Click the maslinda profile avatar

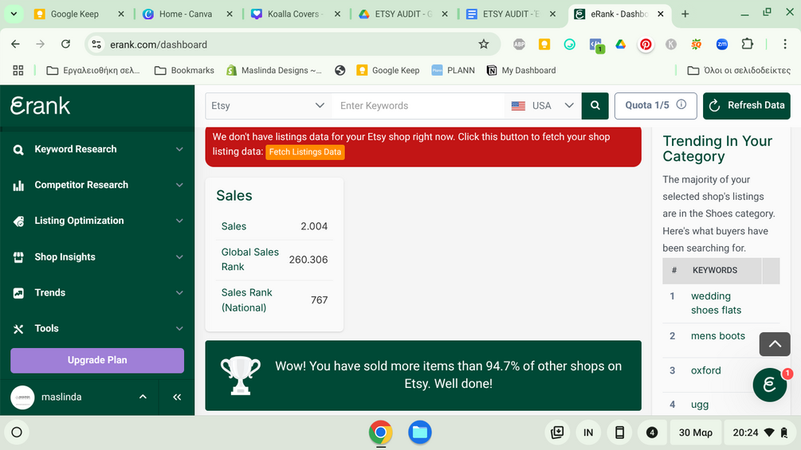22,397
